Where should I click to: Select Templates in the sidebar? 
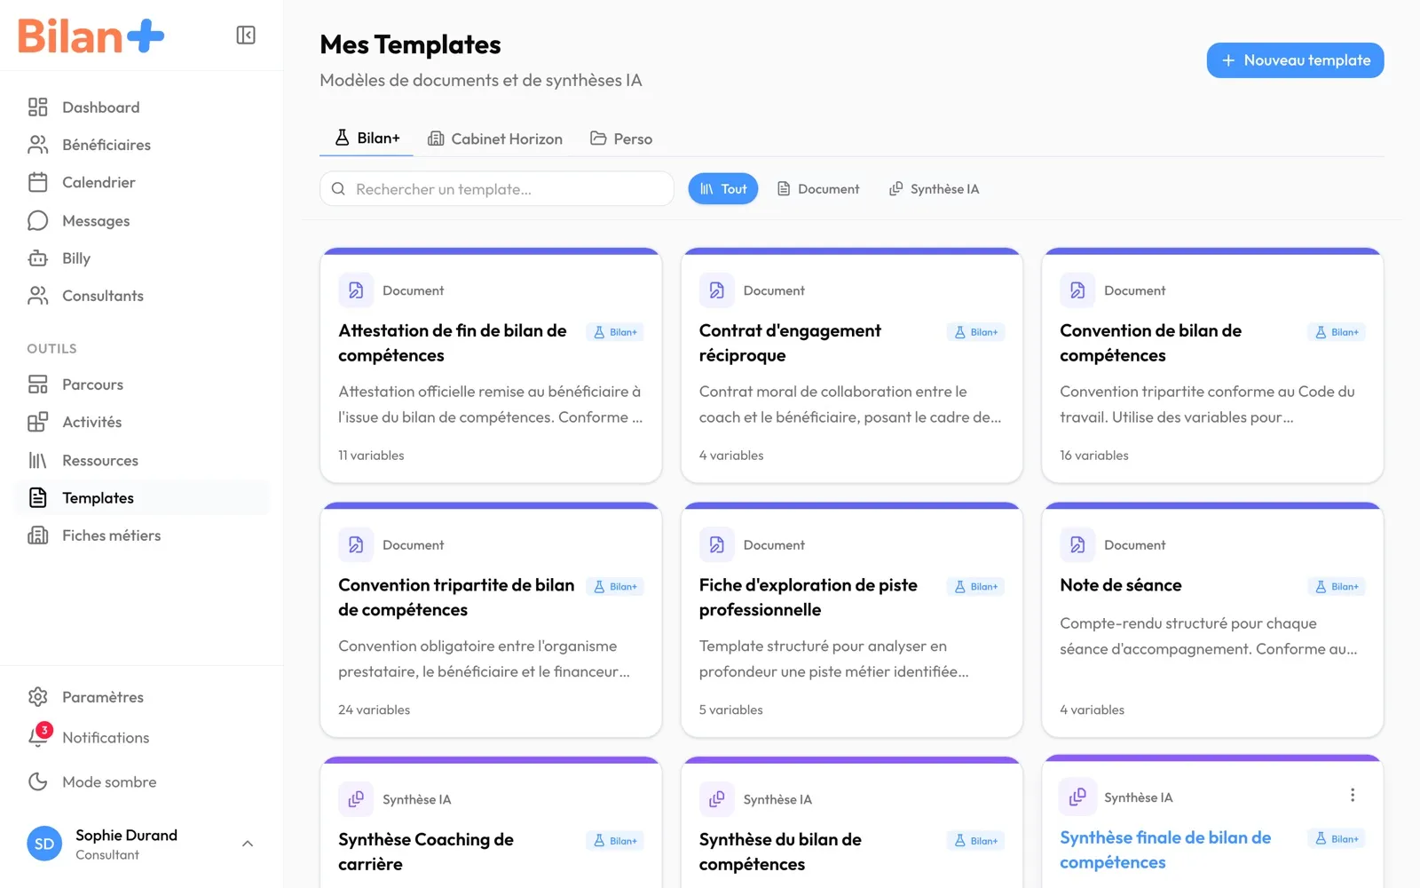(142, 498)
